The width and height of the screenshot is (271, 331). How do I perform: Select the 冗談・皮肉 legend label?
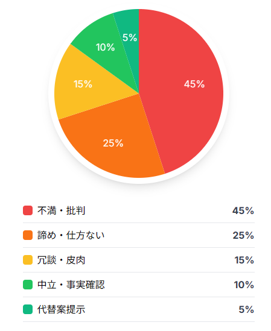62,260
